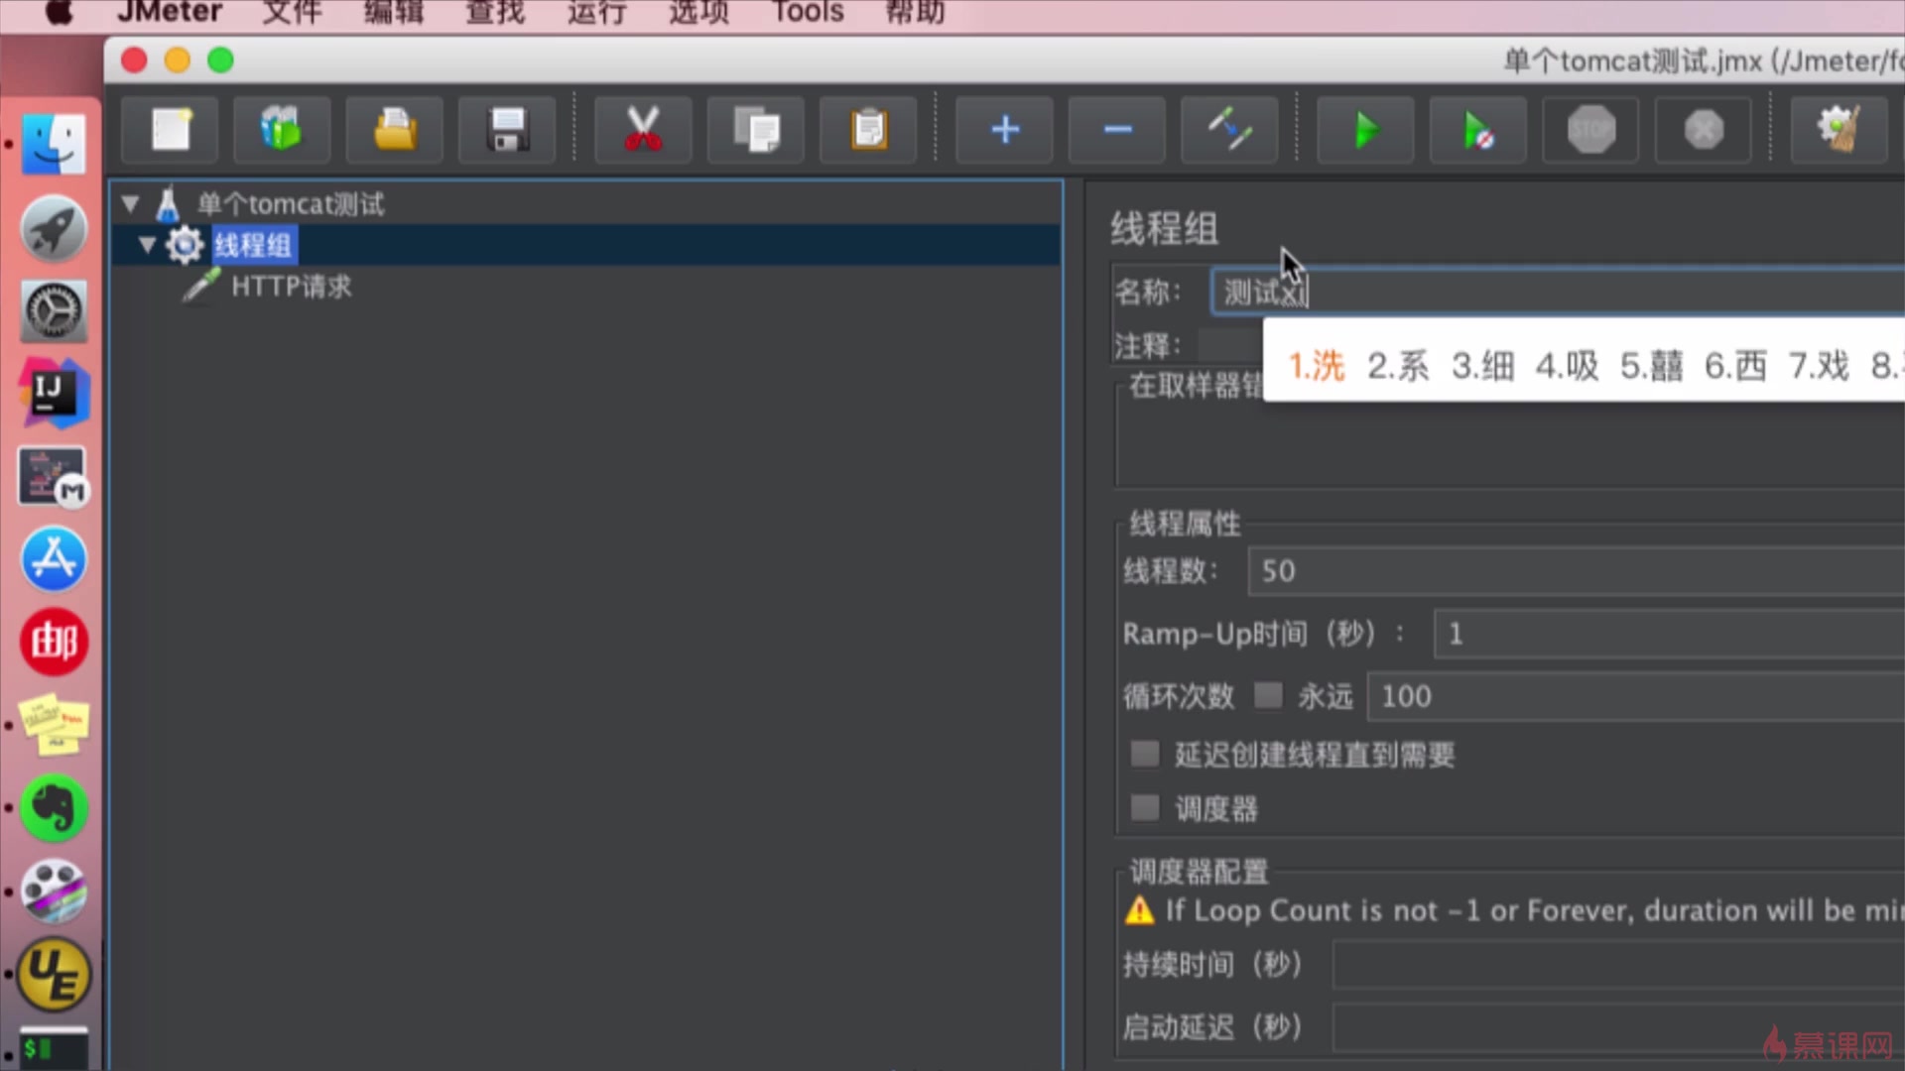
Task: Enable the 永远 forever checkbox
Action: [x=1267, y=695]
